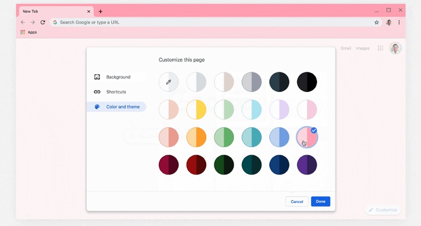Click the Background icon in the sidebar

pyautogui.click(x=97, y=77)
